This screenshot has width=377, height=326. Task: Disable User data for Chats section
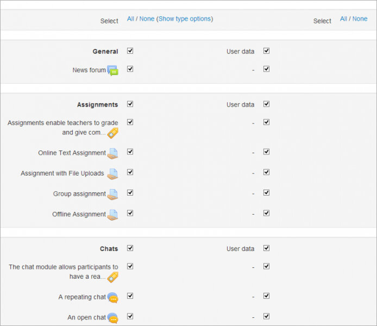pos(266,248)
